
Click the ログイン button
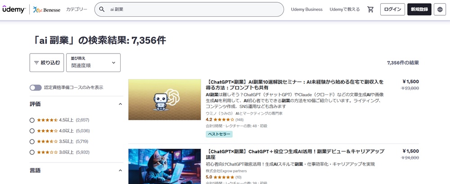pos(392,9)
